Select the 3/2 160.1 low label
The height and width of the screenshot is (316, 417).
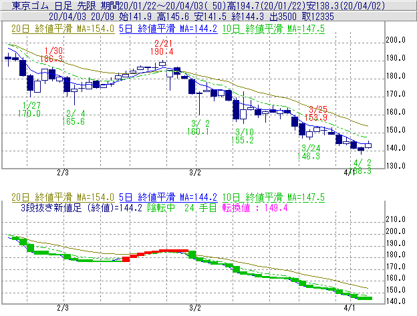tap(198, 127)
